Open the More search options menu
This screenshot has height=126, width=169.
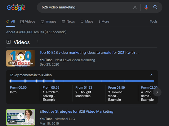[x=104, y=21]
